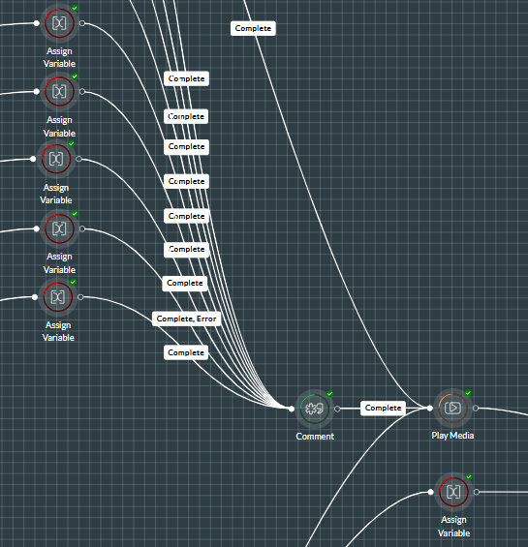Click input port of fourth left Assign Variable
528x547 pixels.
pos(36,228)
